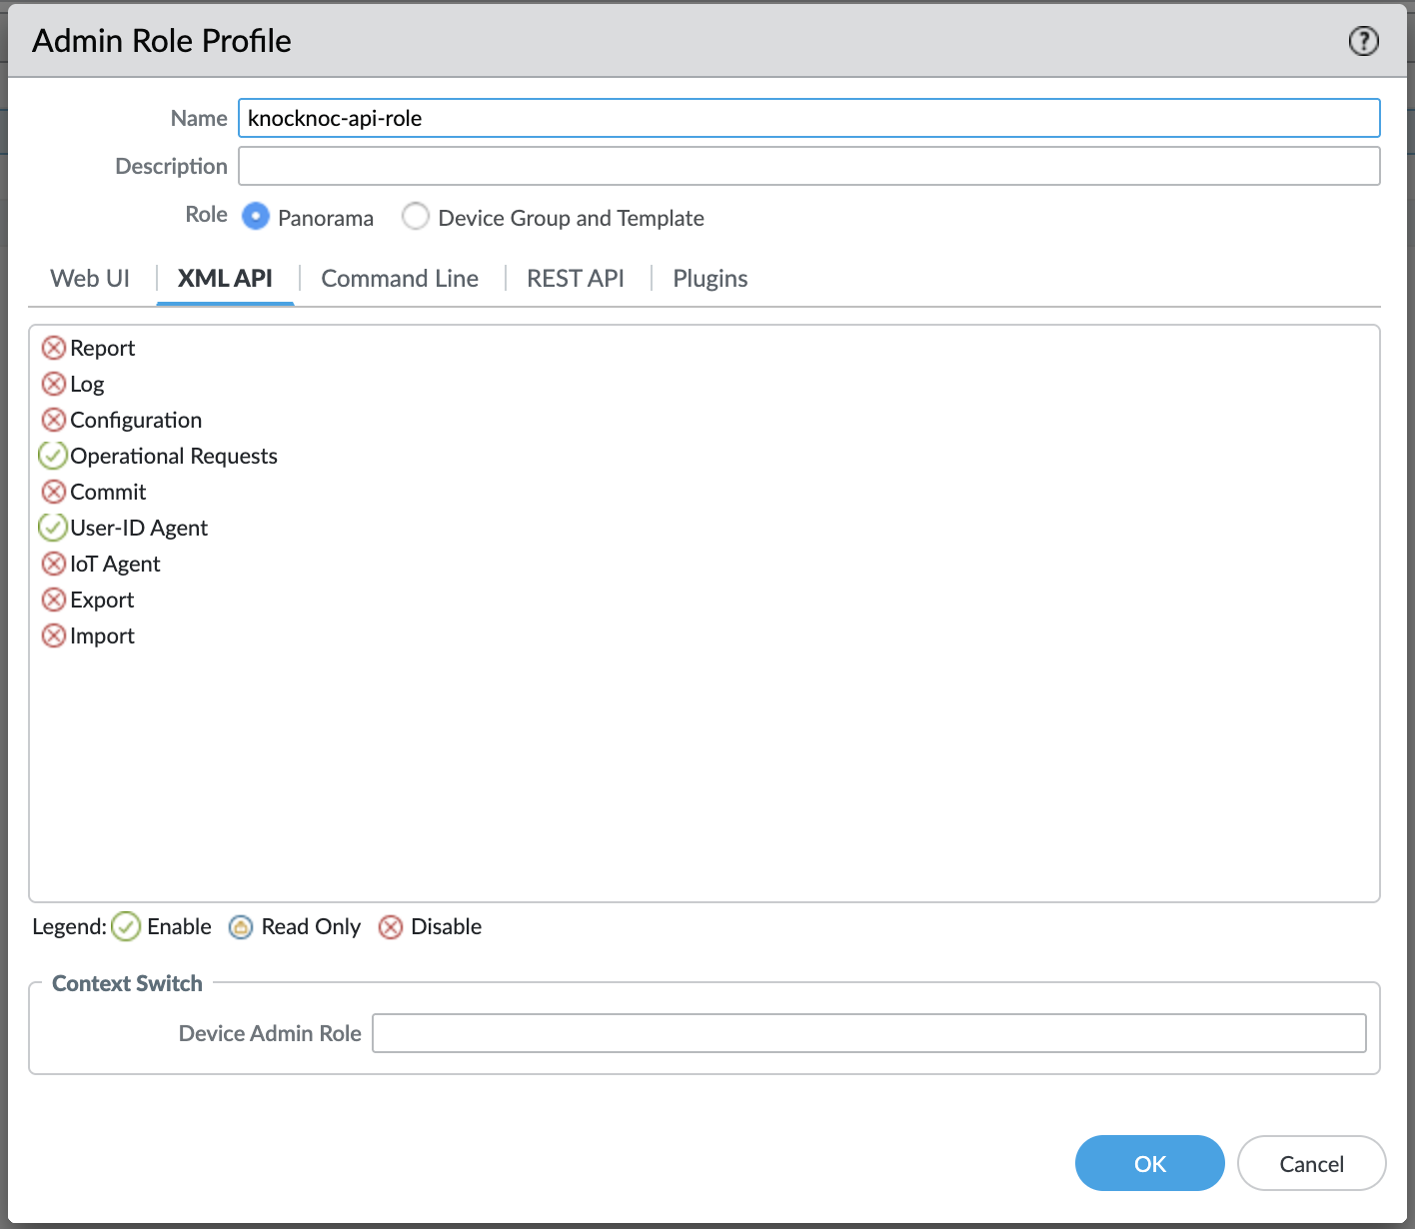Image resolution: width=1415 pixels, height=1229 pixels.
Task: Click the Commit permission status icon
Action: point(54,492)
